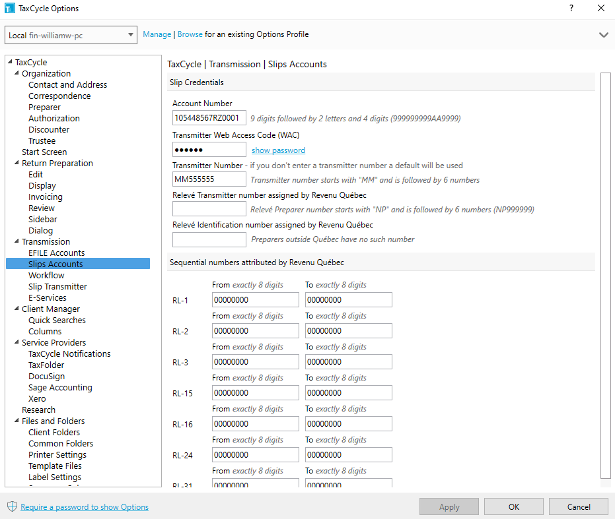The width and height of the screenshot is (615, 519).
Task: Click the RL-1 From digits field
Action: [256, 300]
